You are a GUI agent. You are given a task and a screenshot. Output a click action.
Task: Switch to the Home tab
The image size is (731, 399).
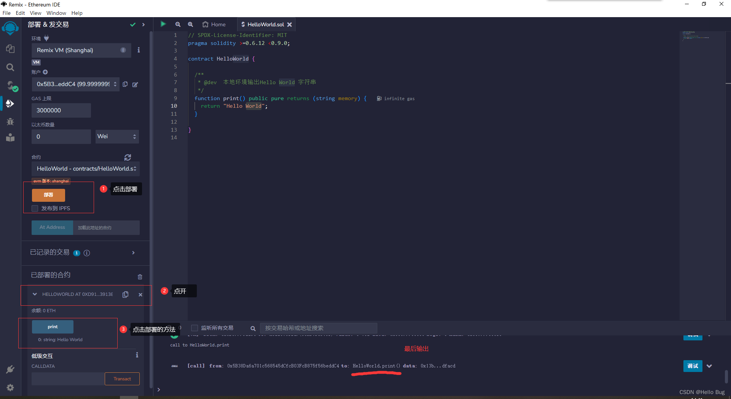(x=214, y=24)
